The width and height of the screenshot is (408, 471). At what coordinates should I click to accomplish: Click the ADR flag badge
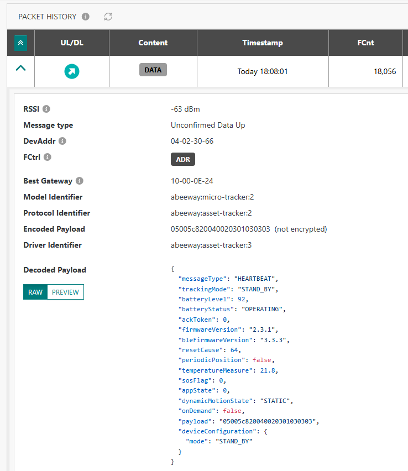coord(183,159)
